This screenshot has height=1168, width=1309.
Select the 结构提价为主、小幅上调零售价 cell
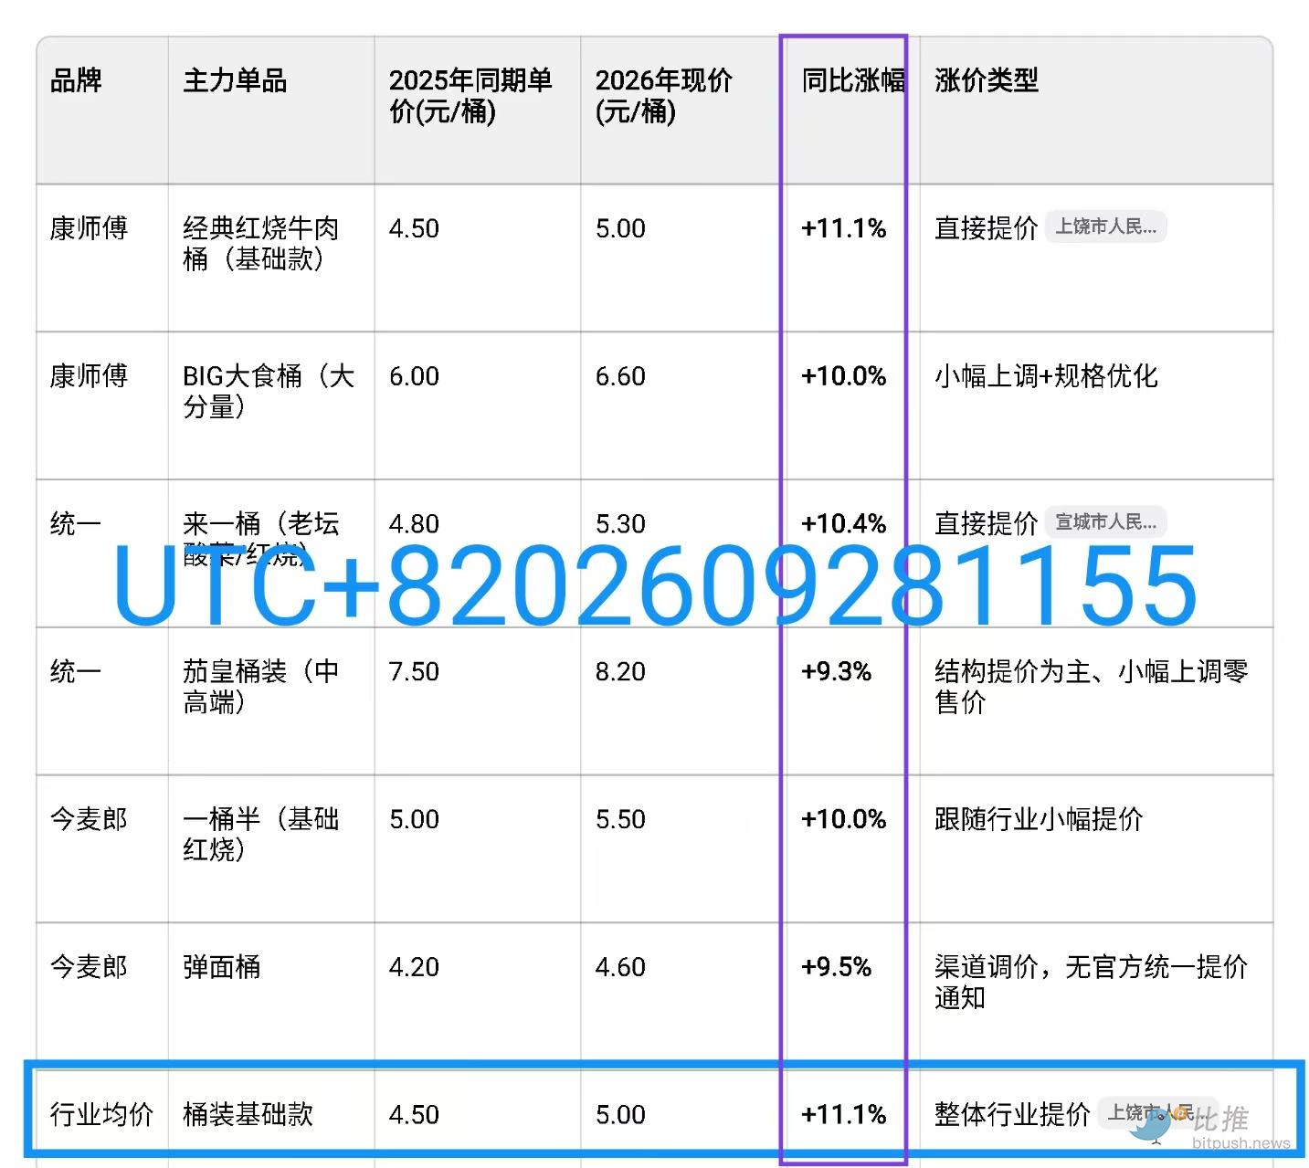(1092, 687)
